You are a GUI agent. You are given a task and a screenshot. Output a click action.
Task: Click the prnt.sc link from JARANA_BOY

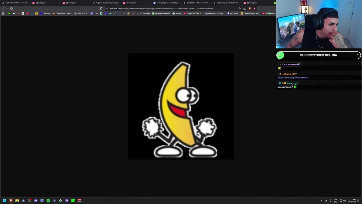pyautogui.click(x=293, y=78)
